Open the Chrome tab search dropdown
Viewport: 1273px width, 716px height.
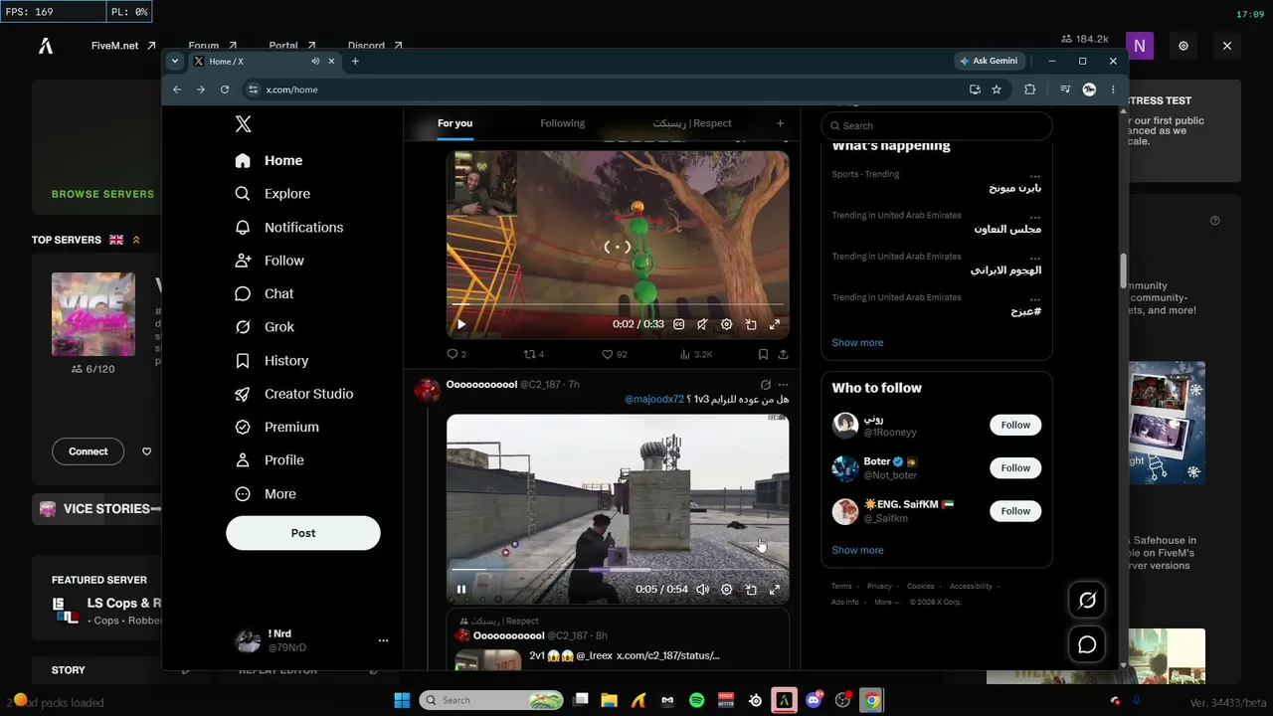pyautogui.click(x=175, y=61)
